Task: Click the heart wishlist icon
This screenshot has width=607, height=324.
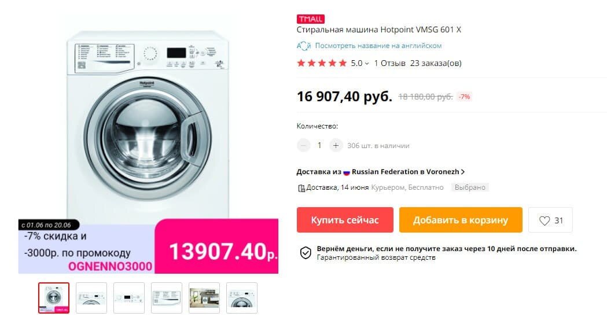Action: [545, 220]
